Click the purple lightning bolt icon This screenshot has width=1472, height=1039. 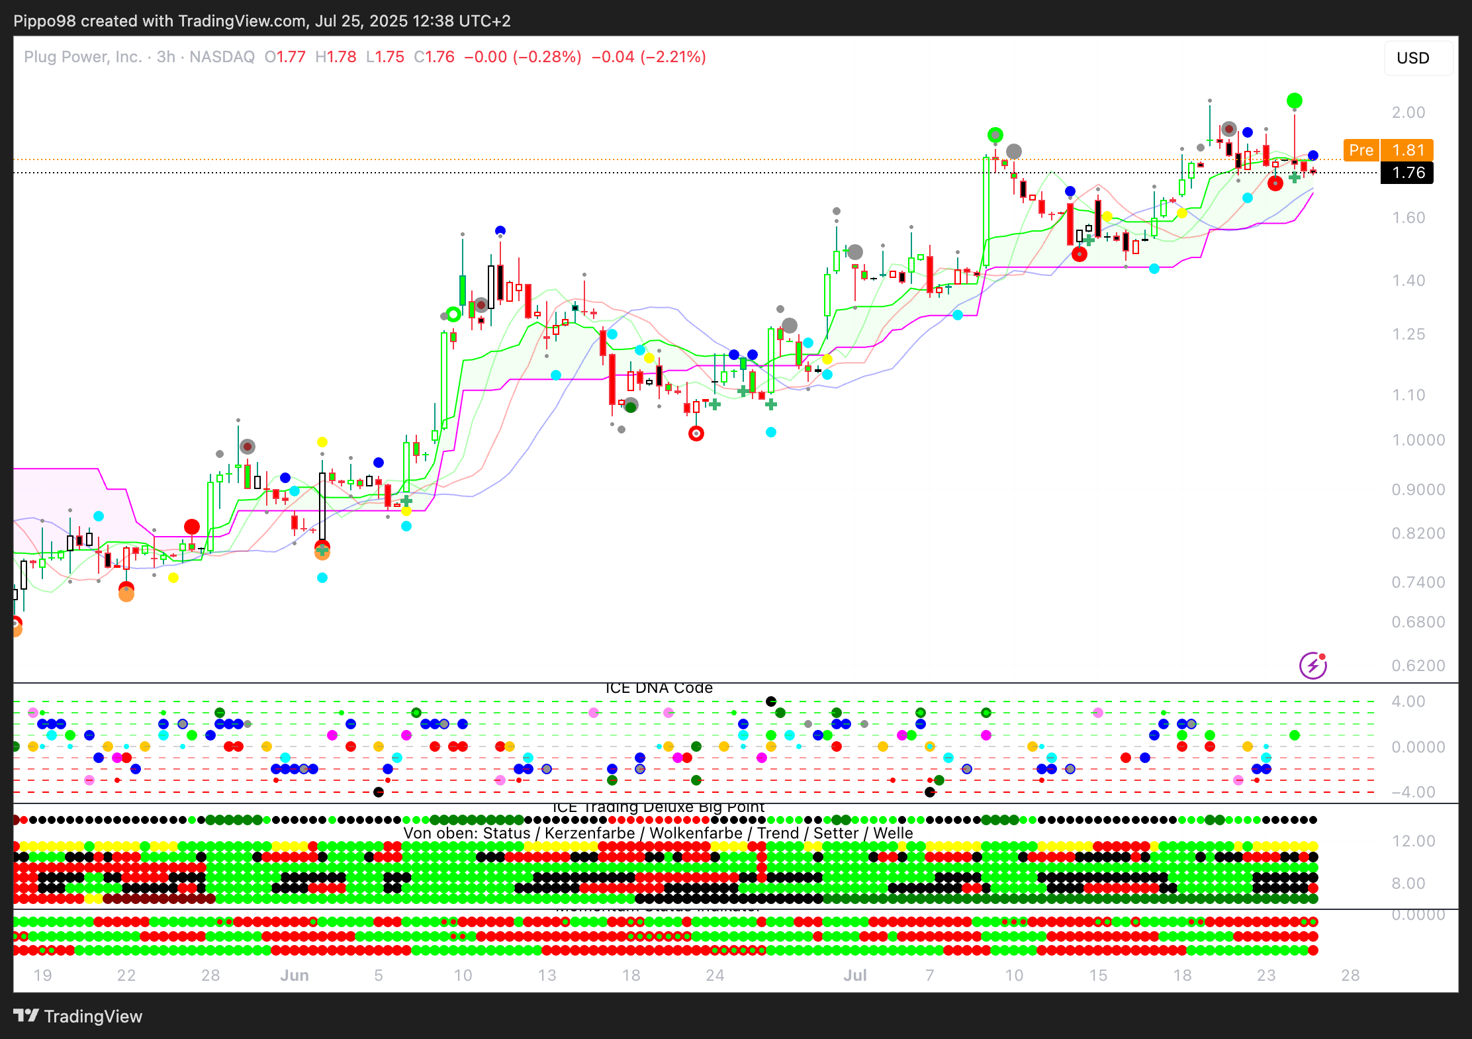point(1312,666)
